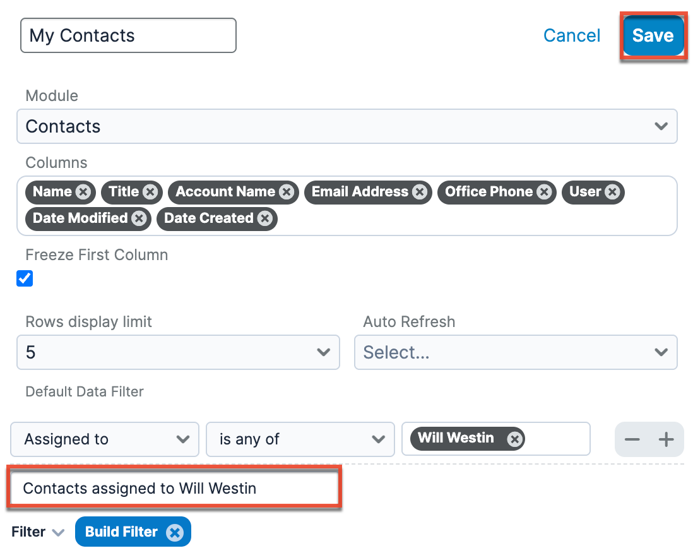
Task: Remove the Account Name column tag
Action: coord(287,192)
